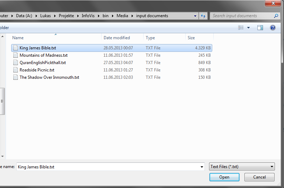Expand the arrow after Data (A:) in path
This screenshot has width=284, height=188.
tap(36, 16)
